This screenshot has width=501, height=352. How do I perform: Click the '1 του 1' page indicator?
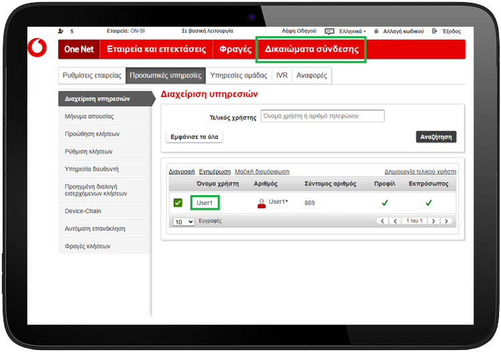[414, 220]
